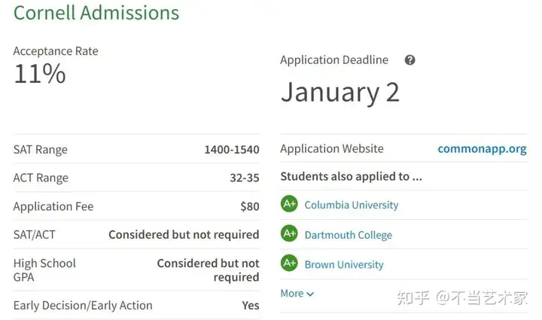Click the SAT/ACT Considered but not required text
The image size is (542, 320).
(x=184, y=235)
